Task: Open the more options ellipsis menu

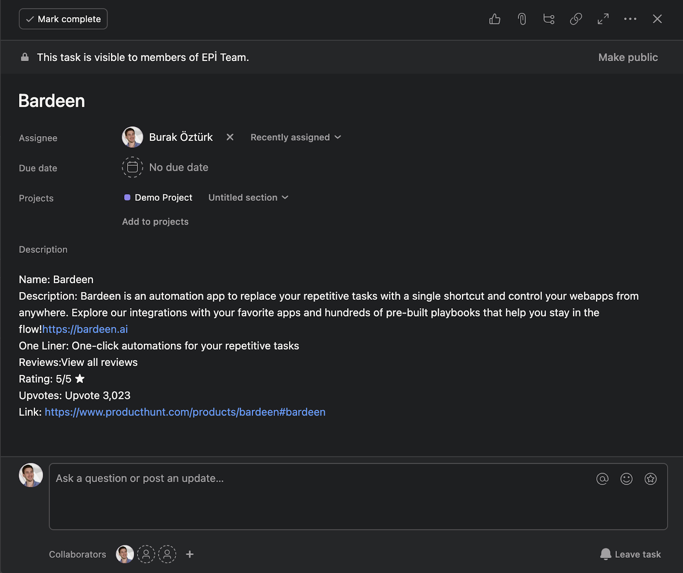Action: [x=630, y=19]
